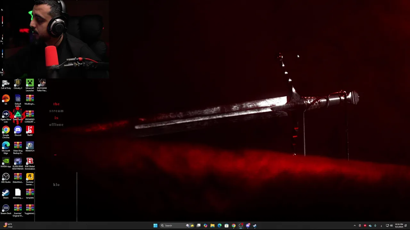410x230 pixels.
Task: Open Copilot from the taskbar
Action: [205, 226]
